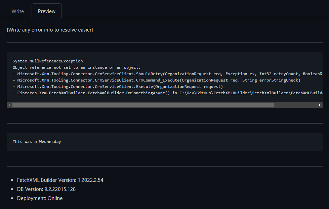Switch to the Write tab

point(17,11)
